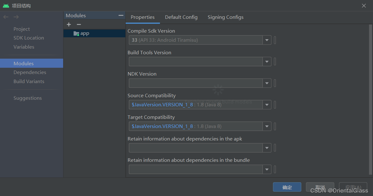Select SDK Location in the sidebar

pyautogui.click(x=29, y=38)
